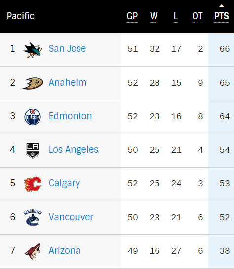Open the Anaheim team link

point(68,83)
